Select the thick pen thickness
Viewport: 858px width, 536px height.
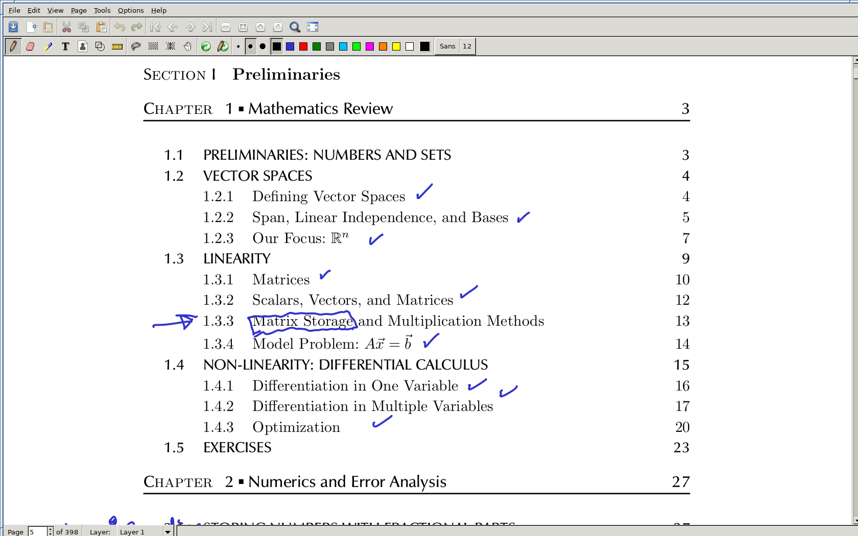(263, 46)
